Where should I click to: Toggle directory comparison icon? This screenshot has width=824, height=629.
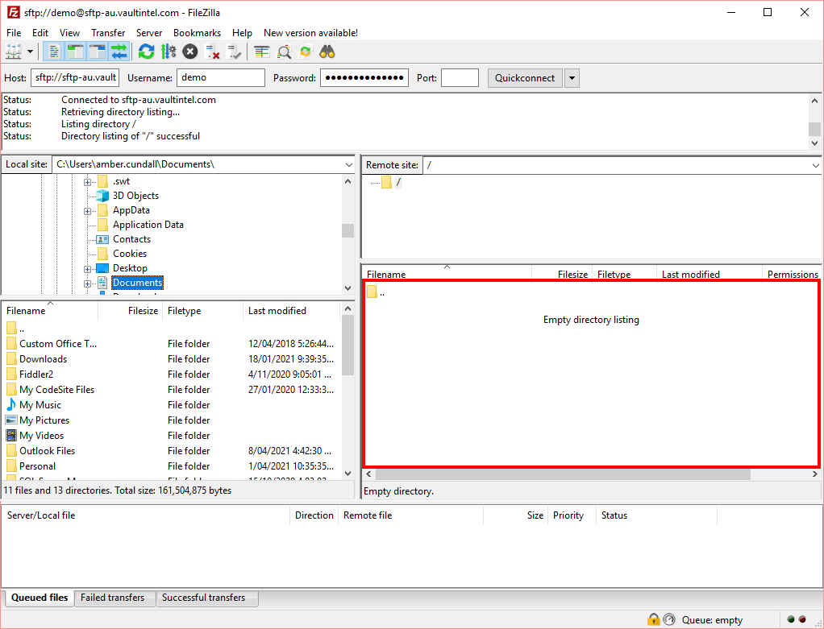(x=284, y=52)
